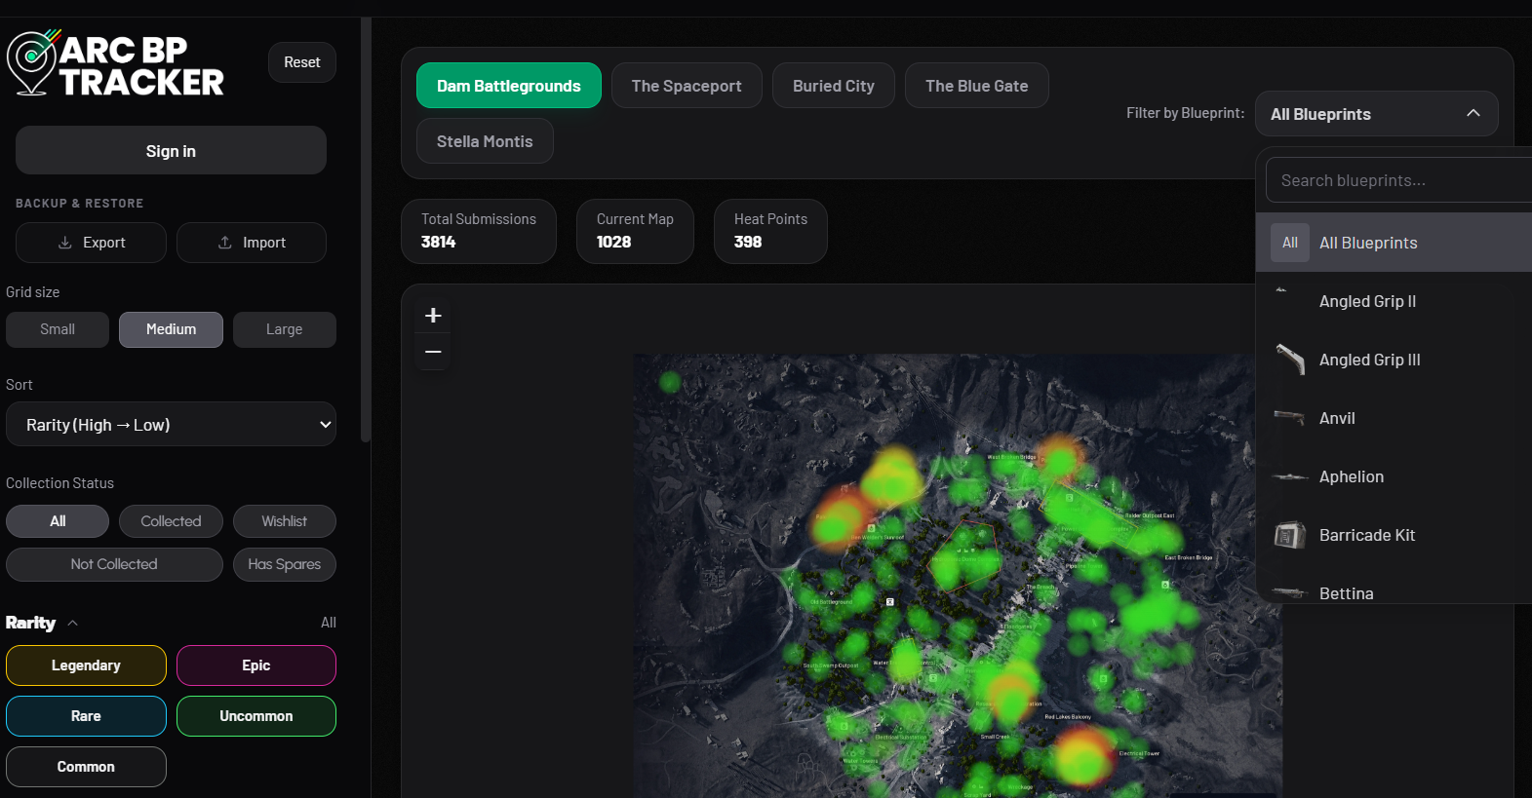Click the Search blueprints input field
The width and height of the screenshot is (1532, 798).
pos(1396,180)
